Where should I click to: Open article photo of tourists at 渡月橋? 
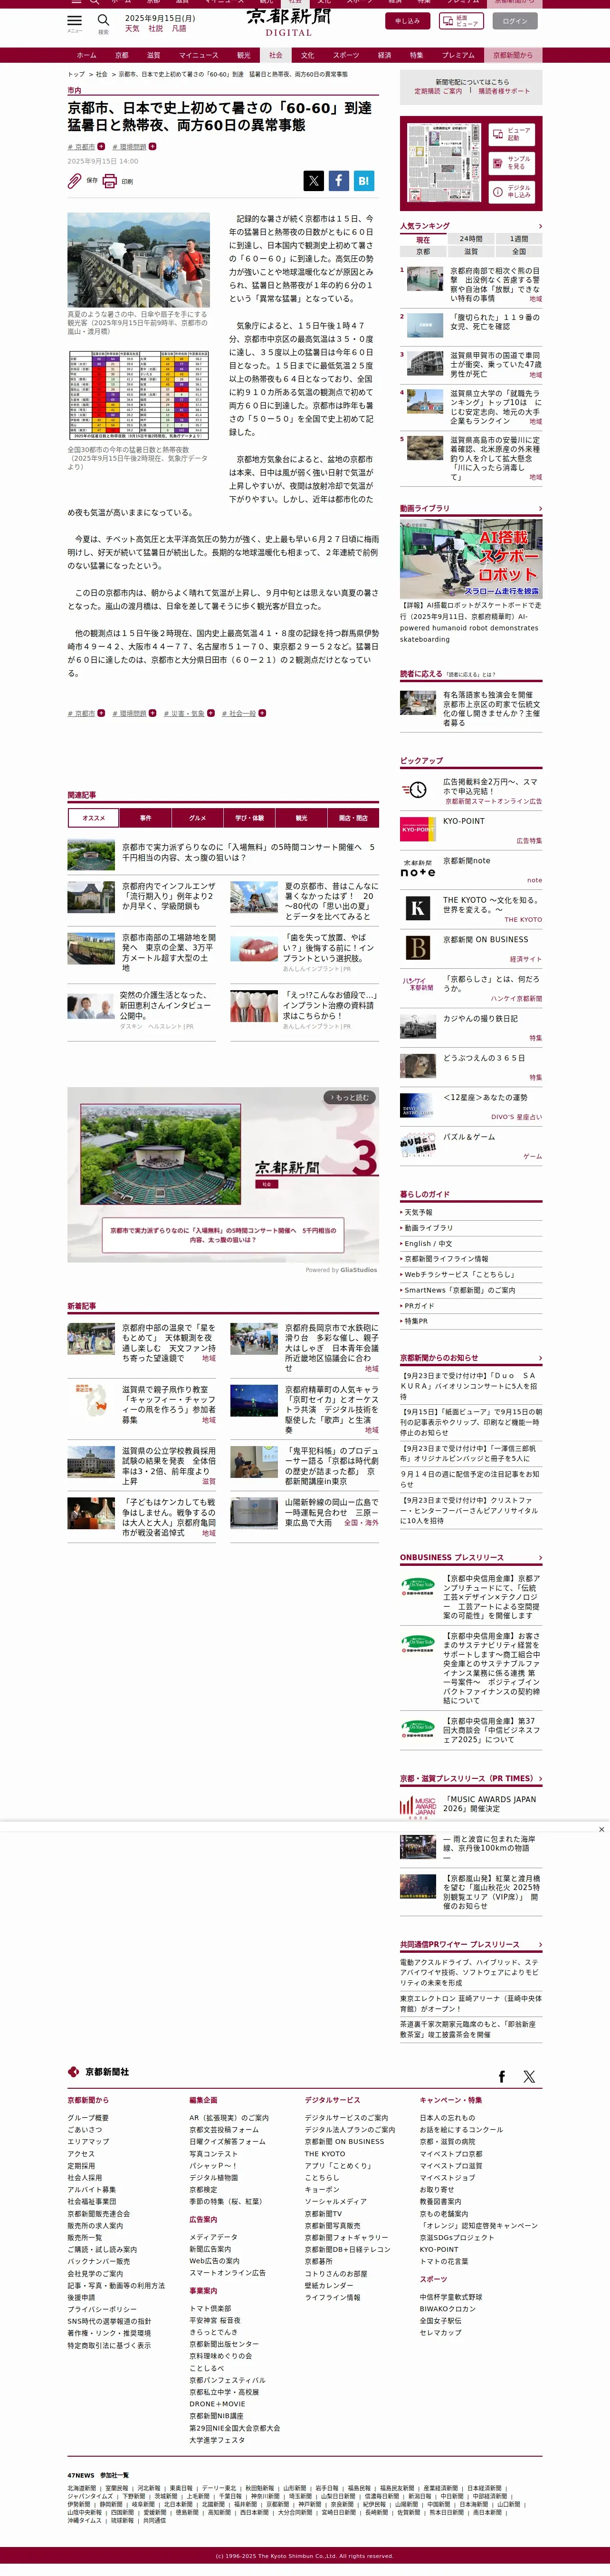139,260
